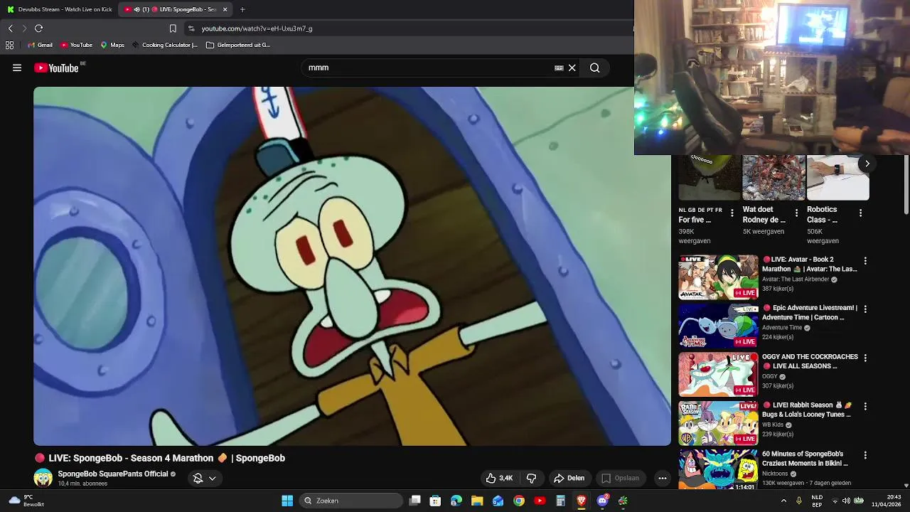Screen dimensions: 910x512
Task: Select the browser address bar URL
Action: coord(257,28)
